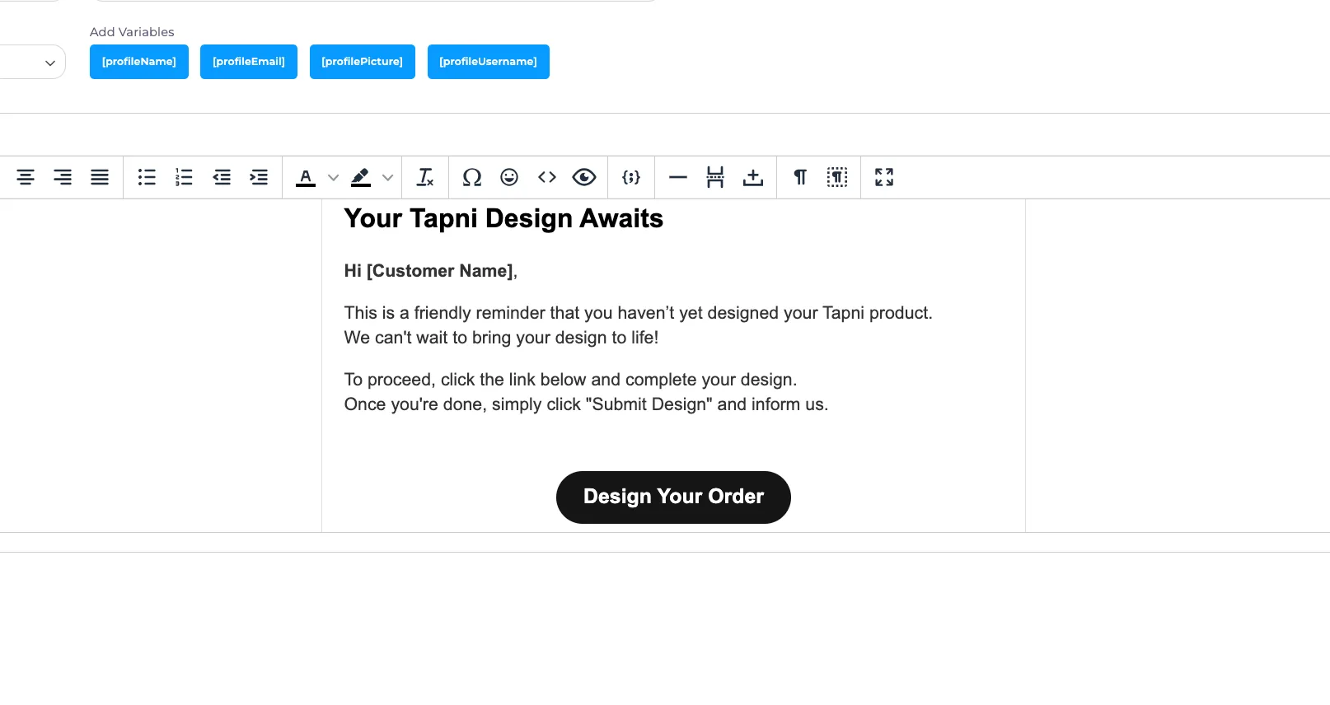Open the emoji picker
The width and height of the screenshot is (1330, 705).
(509, 177)
